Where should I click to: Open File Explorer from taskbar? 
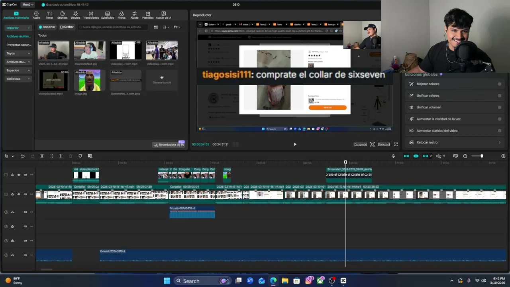(285, 281)
